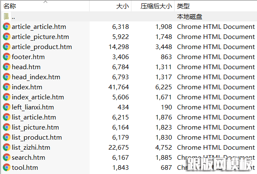Select the list_picture.htm entry
Image resolution: width=257 pixels, height=174 pixels.
point(35,127)
